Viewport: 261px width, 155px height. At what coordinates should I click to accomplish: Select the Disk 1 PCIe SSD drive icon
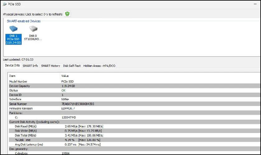pyautogui.click(x=13, y=29)
